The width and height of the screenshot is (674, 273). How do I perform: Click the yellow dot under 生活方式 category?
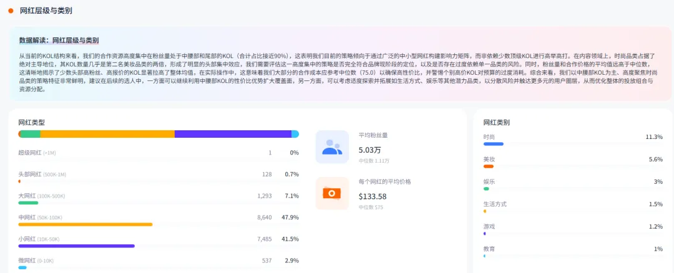pos(485,211)
